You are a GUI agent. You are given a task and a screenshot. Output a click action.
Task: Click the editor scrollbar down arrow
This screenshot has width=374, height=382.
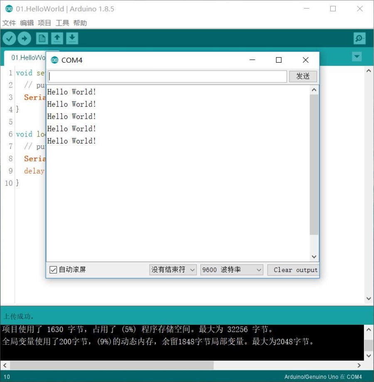click(369, 299)
